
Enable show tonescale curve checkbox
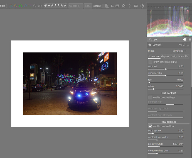(150, 62)
